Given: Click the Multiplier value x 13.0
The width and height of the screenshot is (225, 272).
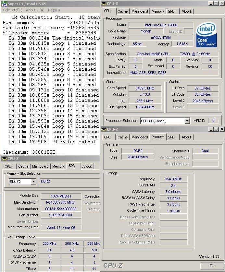Looking at the screenshot, I should coord(145,95).
